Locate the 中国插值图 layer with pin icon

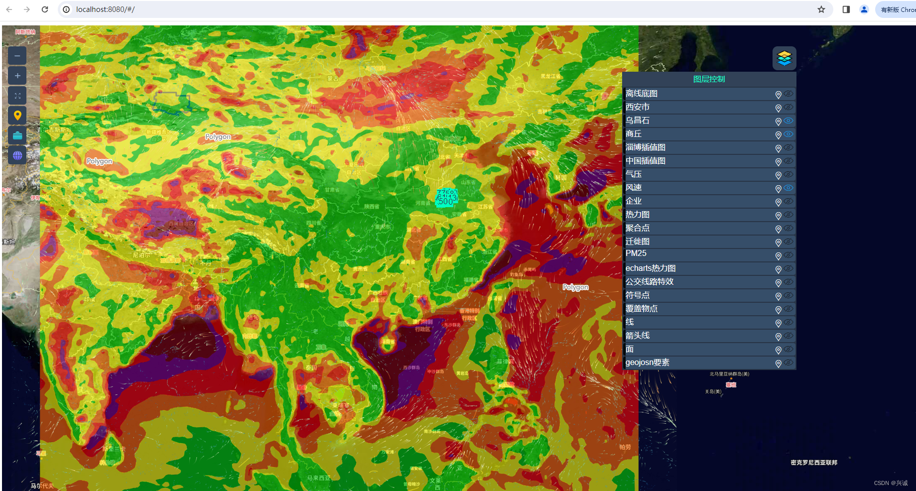coord(778,162)
